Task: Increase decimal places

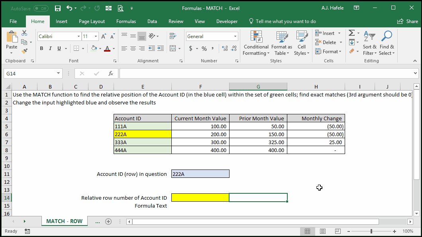Action: (225, 48)
